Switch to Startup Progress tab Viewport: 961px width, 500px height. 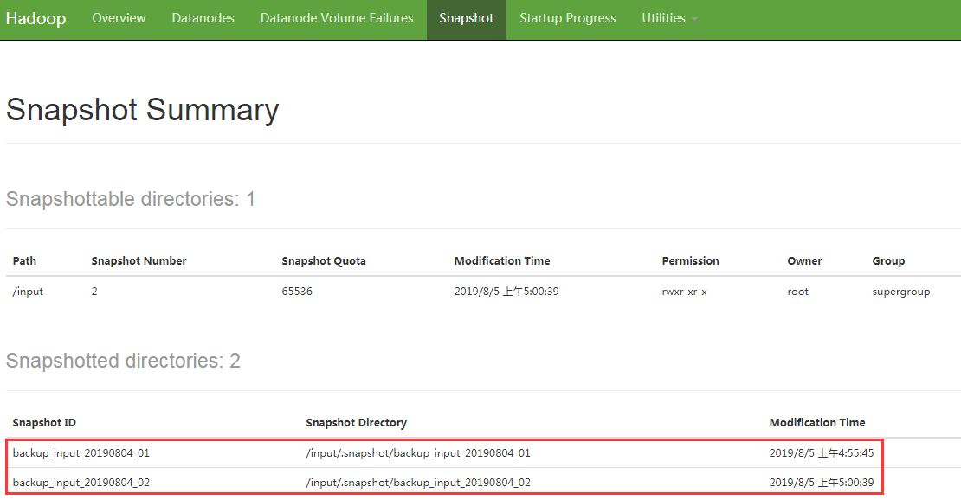568,18
